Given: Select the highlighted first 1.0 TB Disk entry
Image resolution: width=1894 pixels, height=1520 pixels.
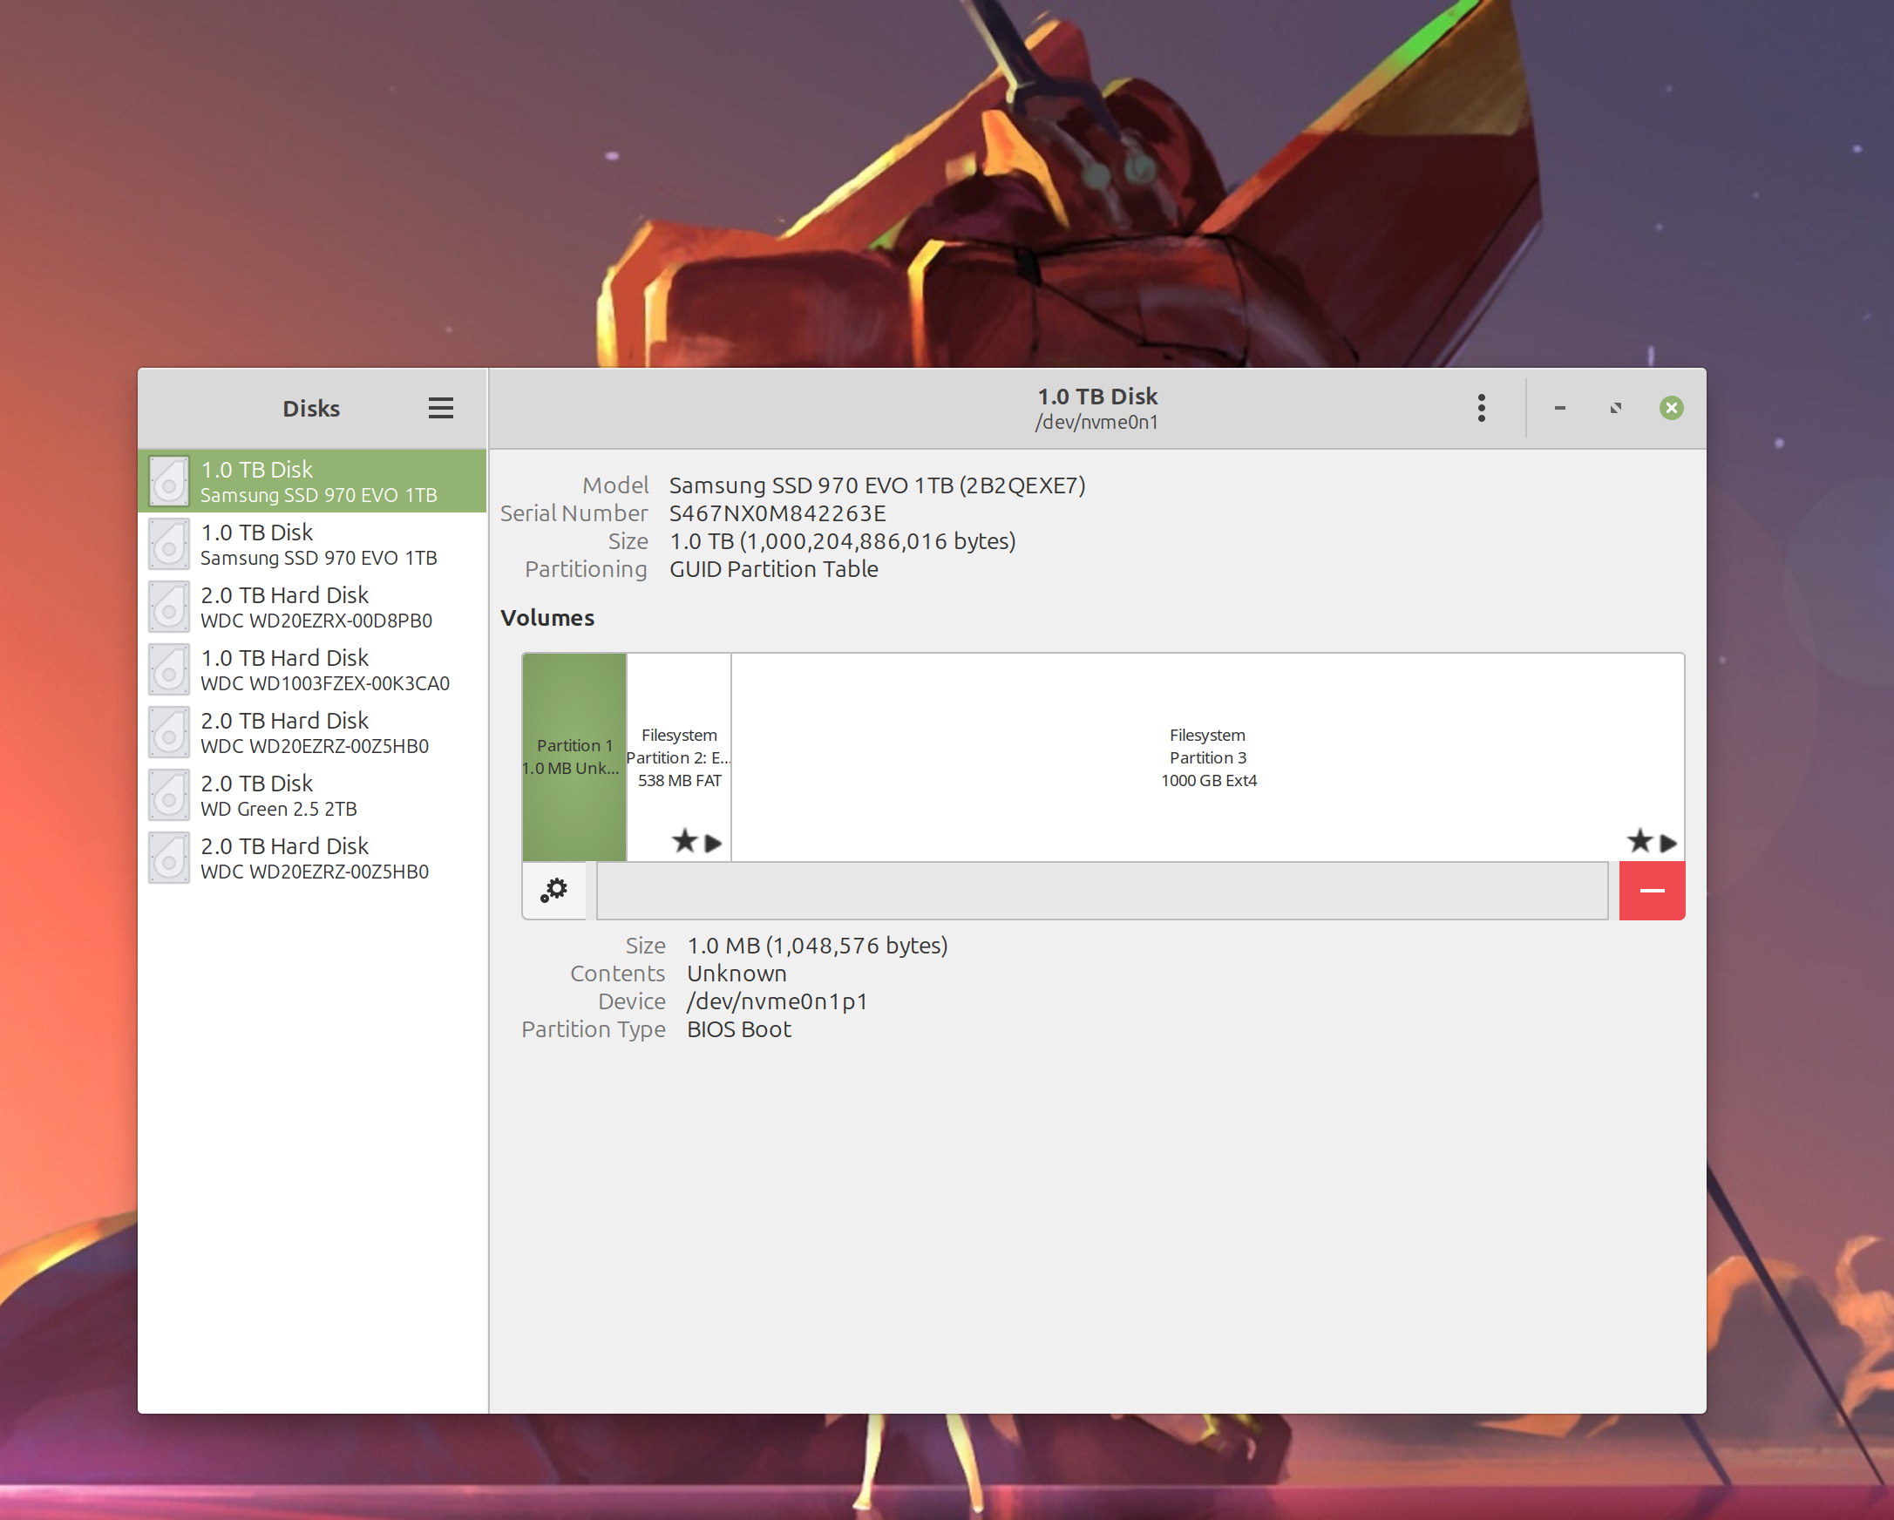Looking at the screenshot, I should 316,481.
